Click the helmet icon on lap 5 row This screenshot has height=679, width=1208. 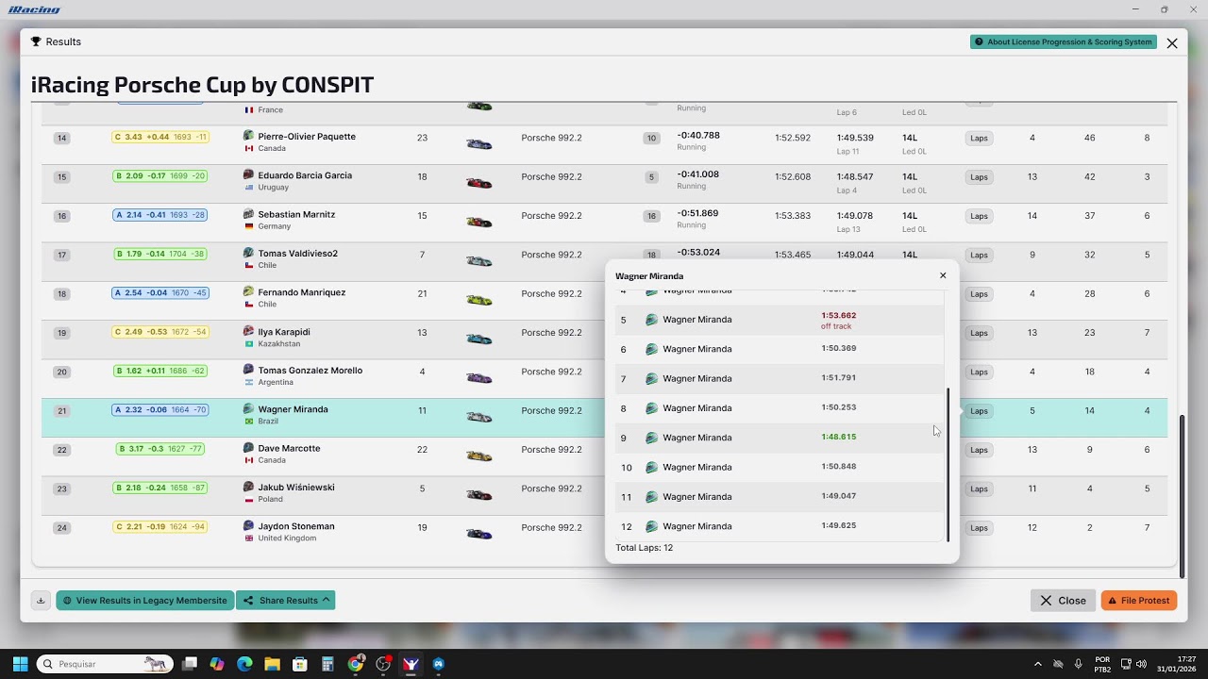click(x=651, y=320)
